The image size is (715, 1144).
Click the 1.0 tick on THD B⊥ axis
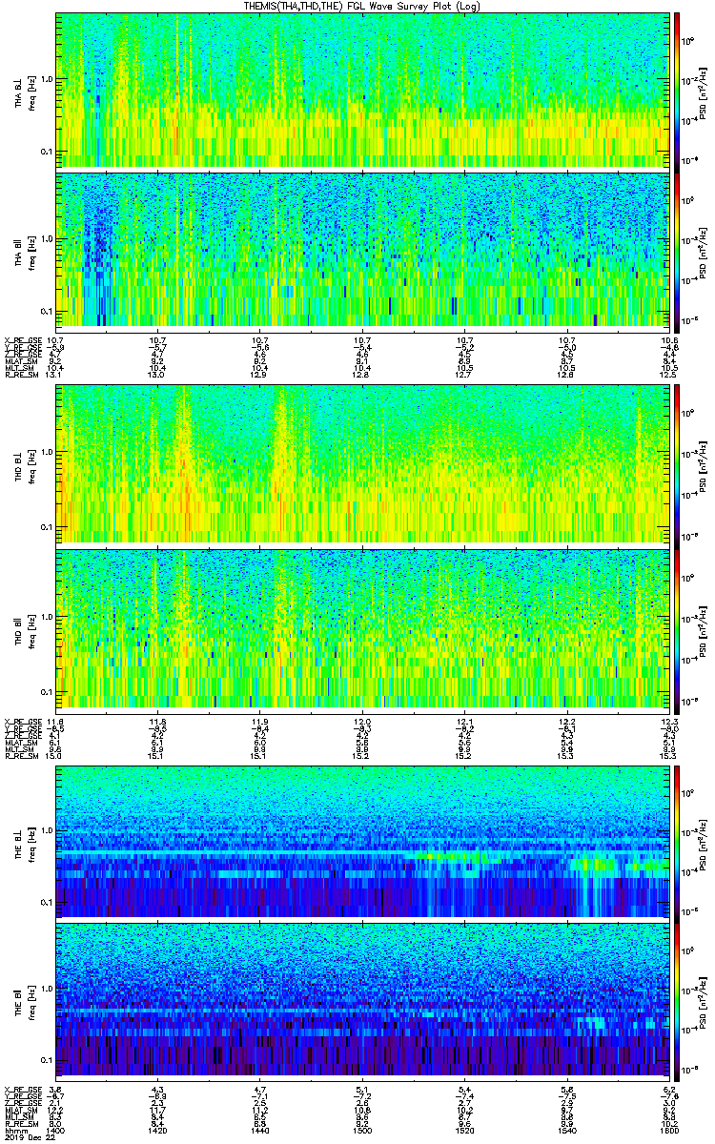tap(47, 452)
